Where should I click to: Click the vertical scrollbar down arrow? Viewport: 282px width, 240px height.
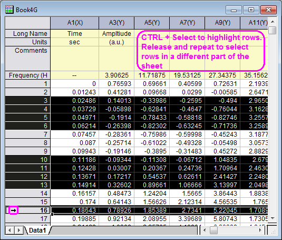[273, 218]
